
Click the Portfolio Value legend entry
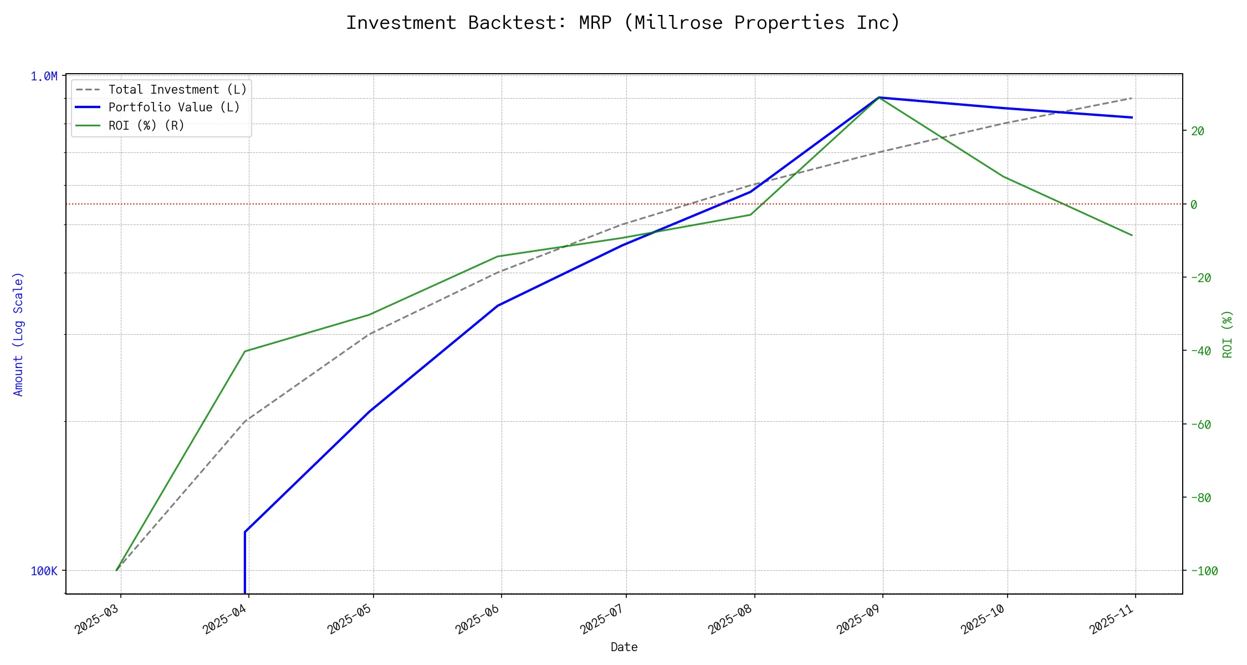click(174, 108)
